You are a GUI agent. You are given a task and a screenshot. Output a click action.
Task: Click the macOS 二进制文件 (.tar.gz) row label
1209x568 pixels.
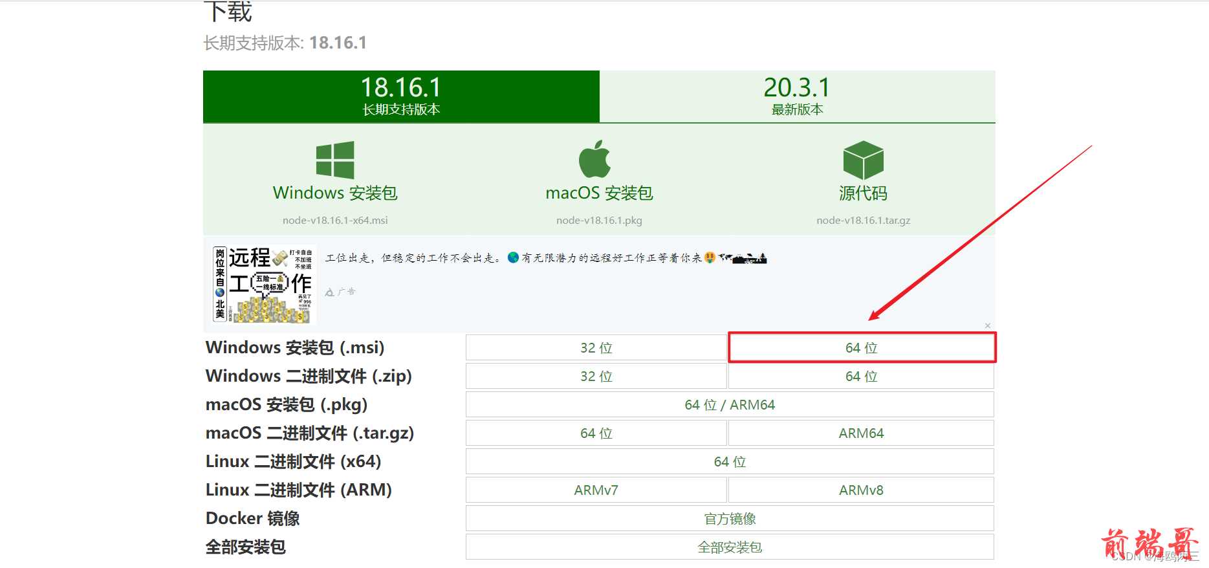coord(310,433)
